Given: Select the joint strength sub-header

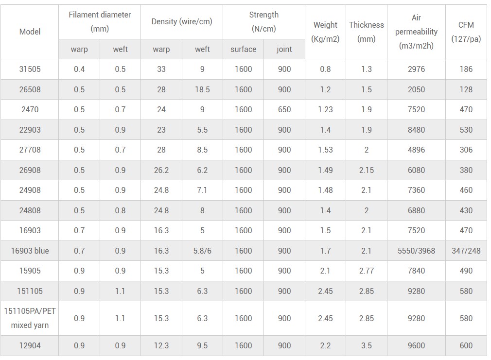Looking at the screenshot, I should [x=284, y=49].
